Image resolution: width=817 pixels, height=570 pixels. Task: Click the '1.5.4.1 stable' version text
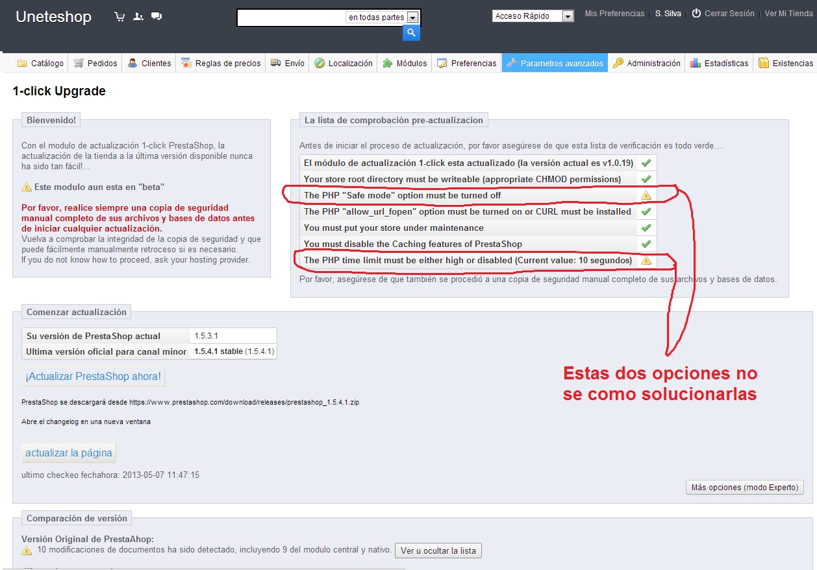(x=218, y=351)
